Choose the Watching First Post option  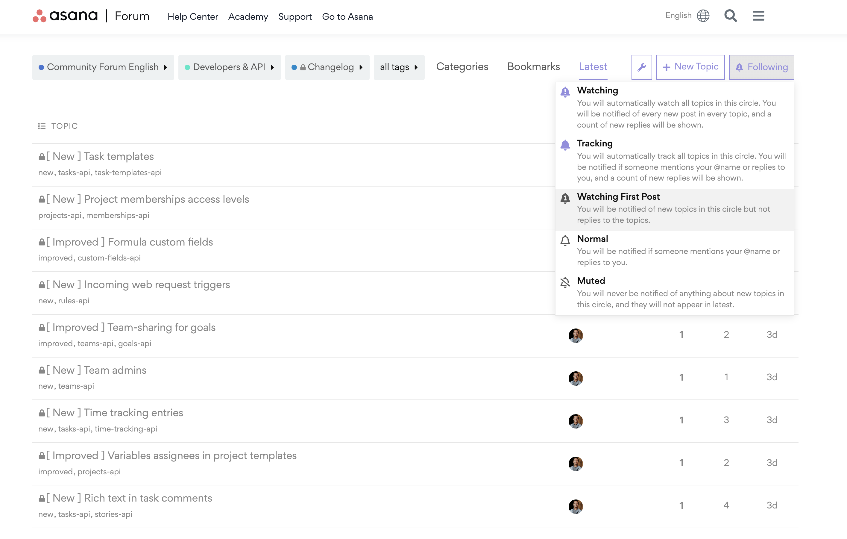click(x=674, y=209)
